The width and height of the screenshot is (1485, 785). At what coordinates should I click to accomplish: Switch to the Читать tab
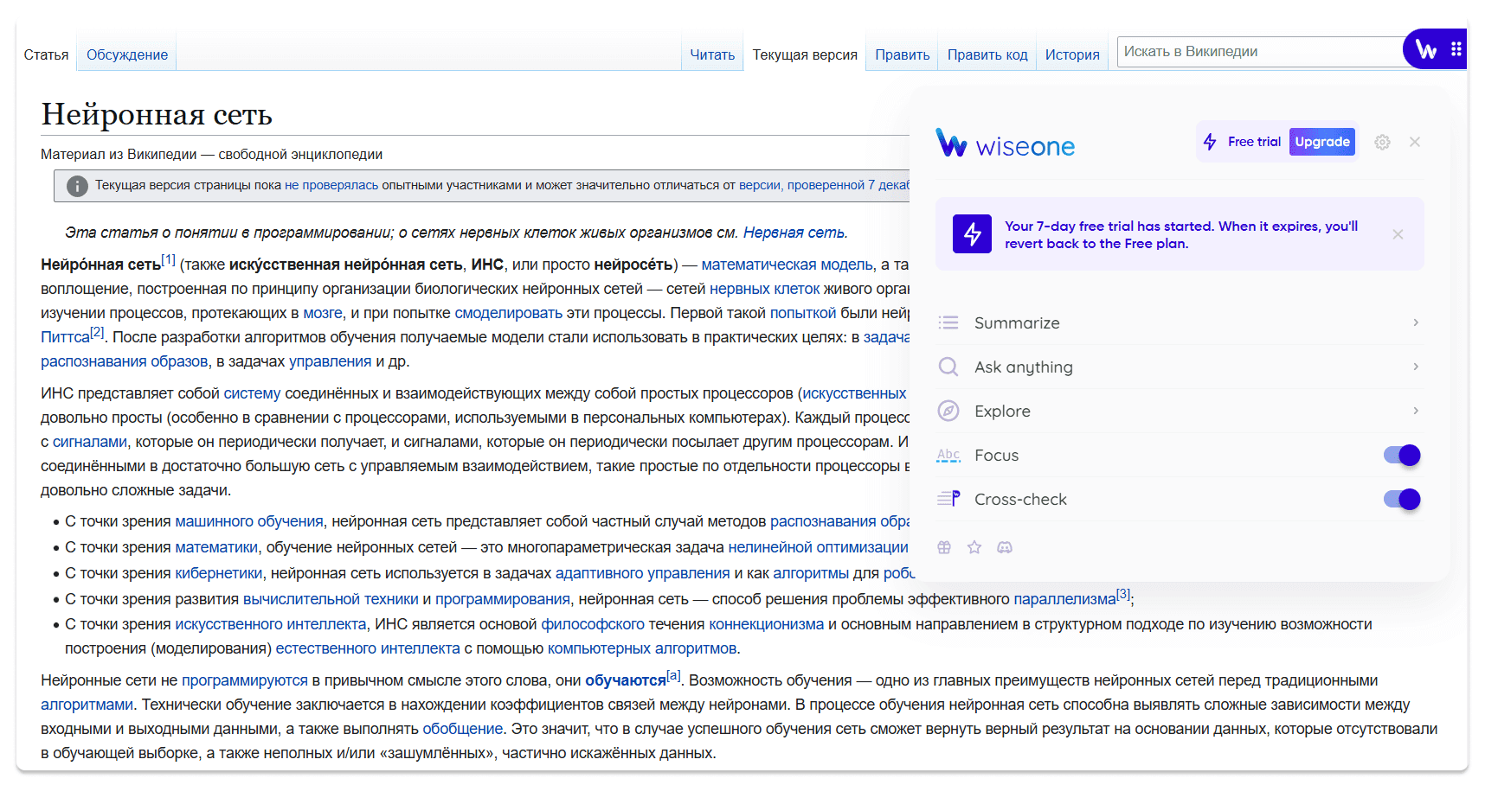click(712, 54)
